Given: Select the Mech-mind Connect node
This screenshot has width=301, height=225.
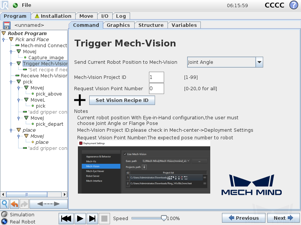Looking at the screenshot, I should [44, 45].
